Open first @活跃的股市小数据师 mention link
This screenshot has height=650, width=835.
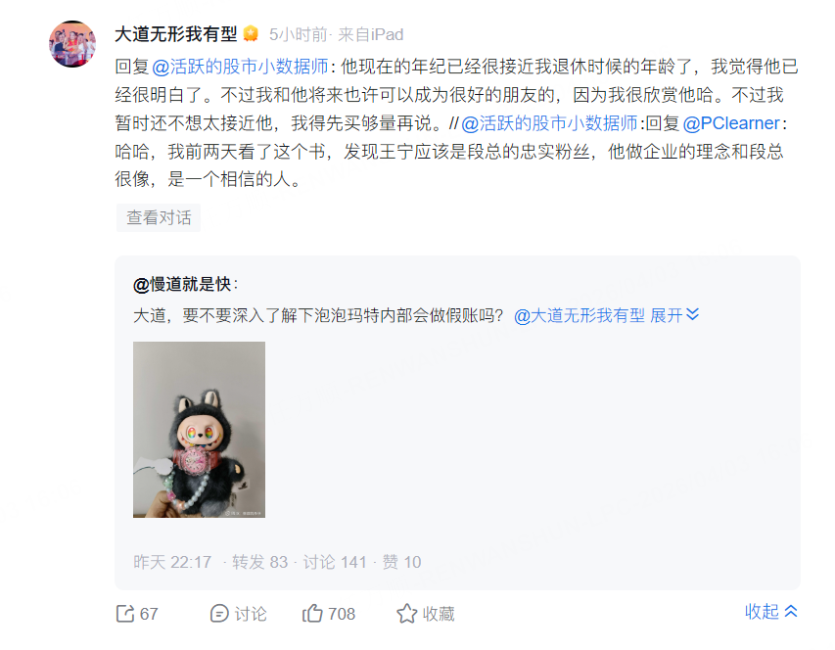(240, 67)
